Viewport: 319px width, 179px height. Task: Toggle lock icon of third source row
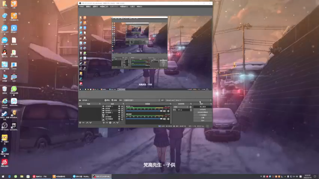click(x=122, y=111)
